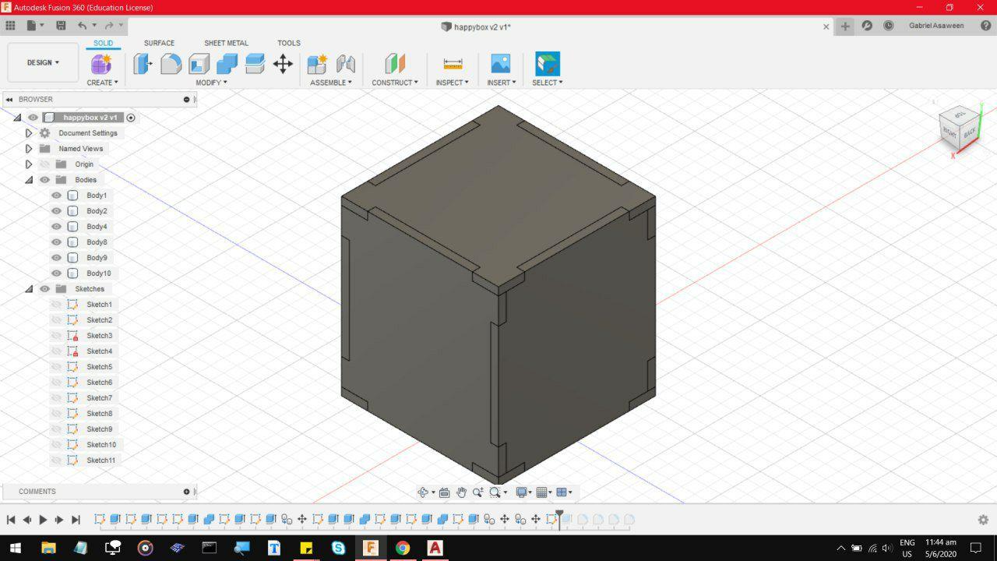Open Chrome from the taskbar

point(403,548)
